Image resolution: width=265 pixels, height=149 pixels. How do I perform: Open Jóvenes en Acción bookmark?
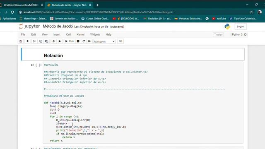(x=64, y=19)
